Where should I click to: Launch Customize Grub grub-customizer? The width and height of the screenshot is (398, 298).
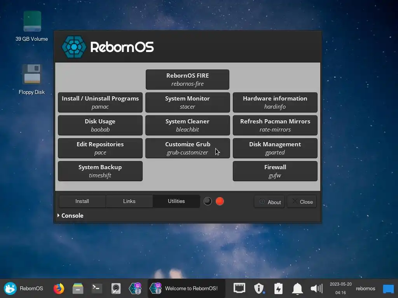pos(188,148)
